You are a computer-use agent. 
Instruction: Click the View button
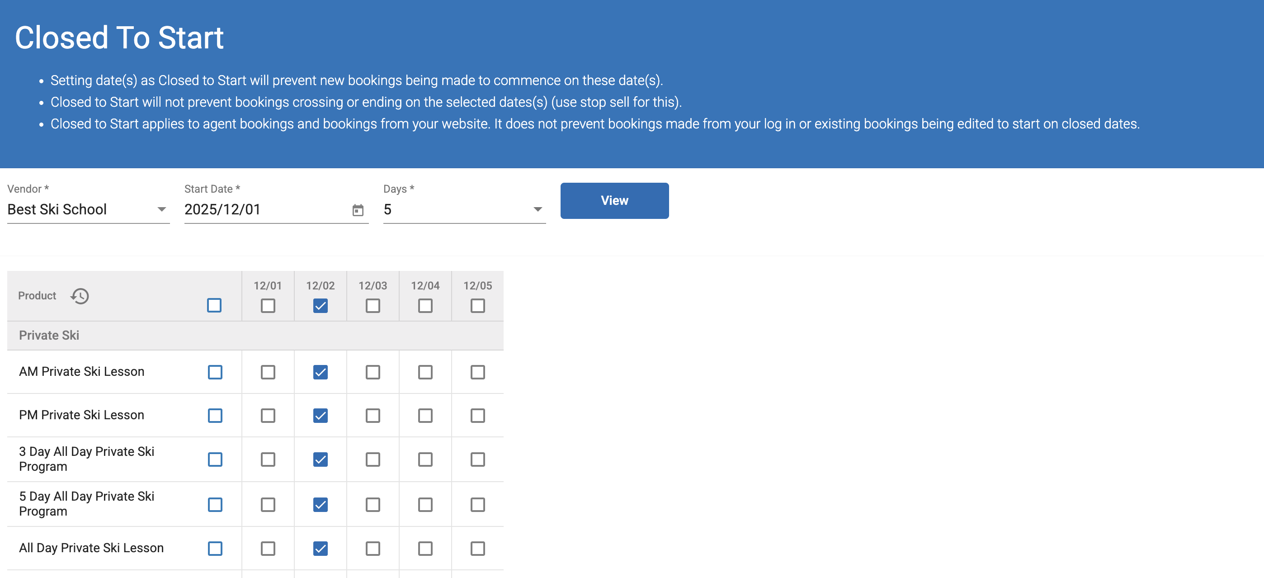(x=614, y=200)
